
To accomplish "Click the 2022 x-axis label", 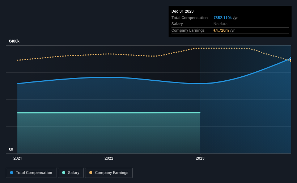I will click(109, 158).
